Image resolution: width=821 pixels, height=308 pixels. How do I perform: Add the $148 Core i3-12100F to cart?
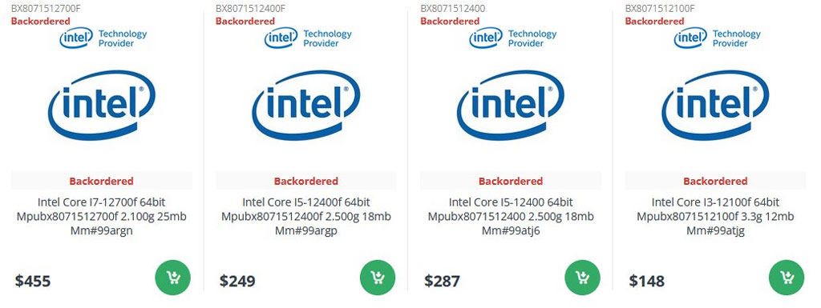tap(787, 277)
